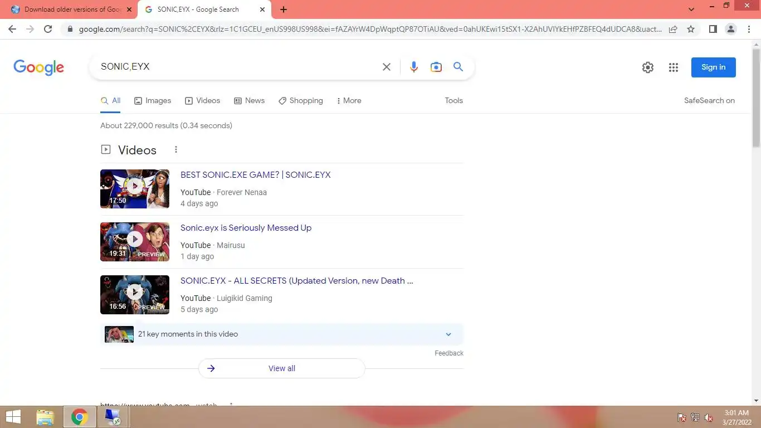This screenshot has width=761, height=428.
Task: Select the All results tab
Action: tap(110, 101)
